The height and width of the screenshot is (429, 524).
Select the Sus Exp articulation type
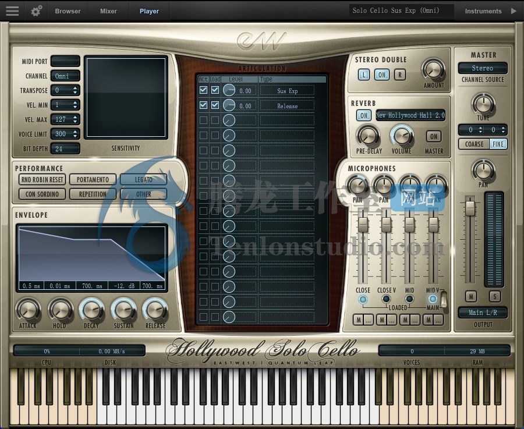287,91
